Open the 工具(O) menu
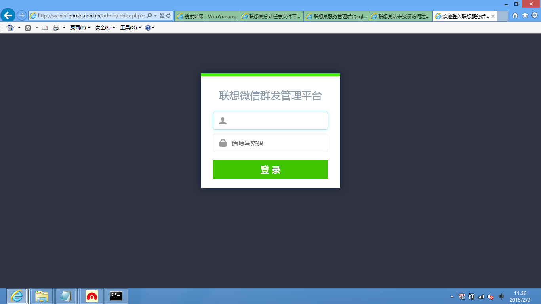The image size is (541, 304). click(x=131, y=28)
